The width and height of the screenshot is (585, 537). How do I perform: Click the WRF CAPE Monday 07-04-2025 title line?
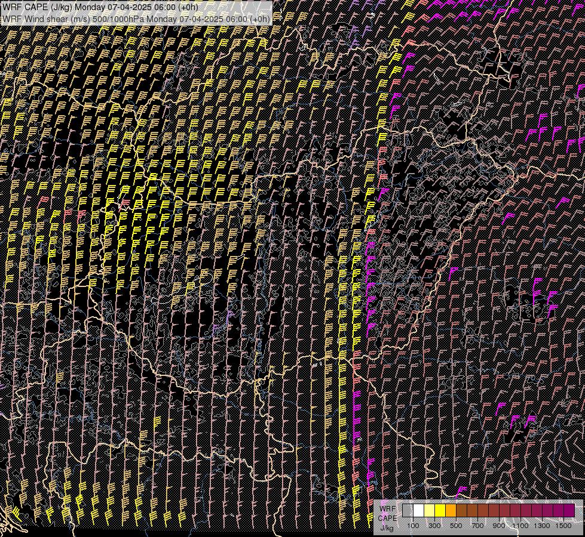100,7
